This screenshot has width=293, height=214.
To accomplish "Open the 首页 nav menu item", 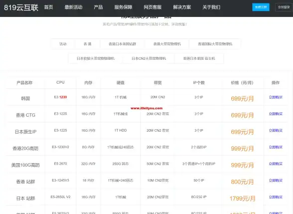I will pos(49,7).
